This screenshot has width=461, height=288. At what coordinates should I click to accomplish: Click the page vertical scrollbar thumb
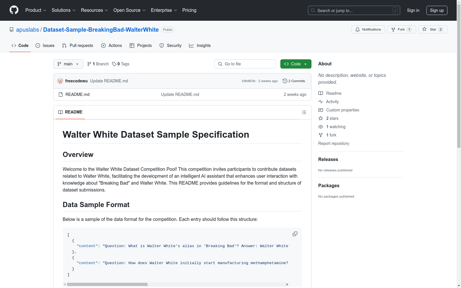(459, 76)
